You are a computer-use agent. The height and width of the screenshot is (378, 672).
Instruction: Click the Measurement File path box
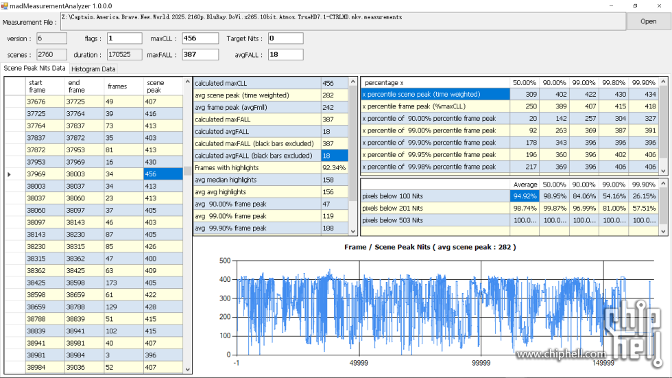click(x=343, y=21)
